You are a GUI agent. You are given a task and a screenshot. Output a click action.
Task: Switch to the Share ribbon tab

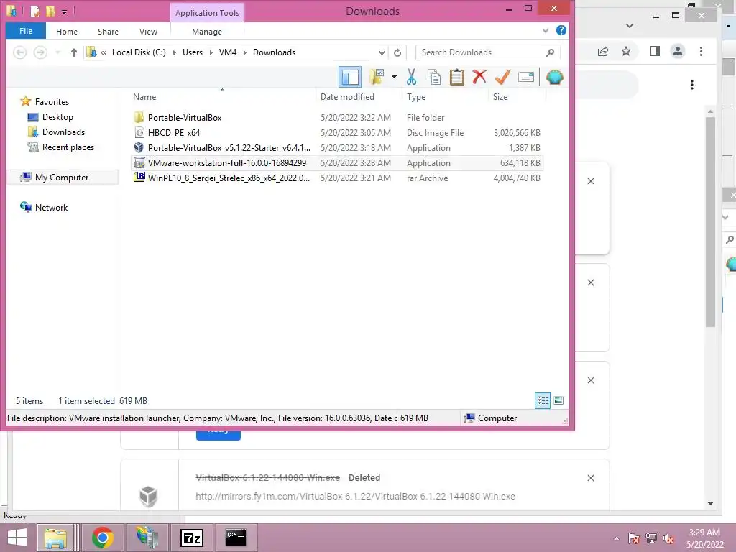coord(108,32)
